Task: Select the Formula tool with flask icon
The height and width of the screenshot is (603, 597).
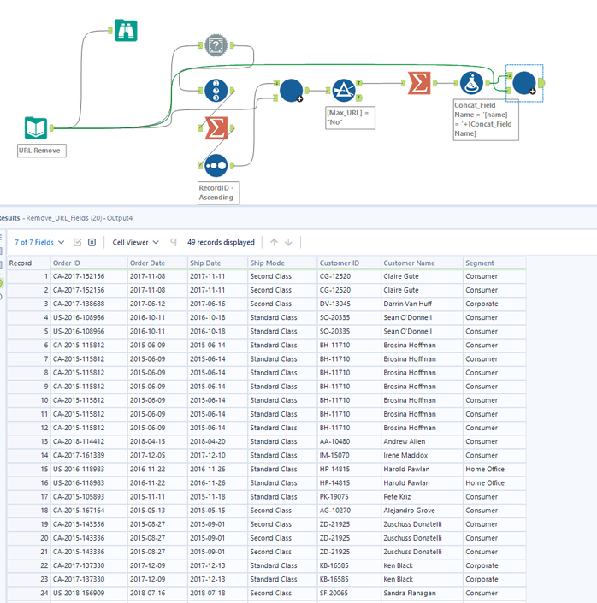Action: pos(471,83)
